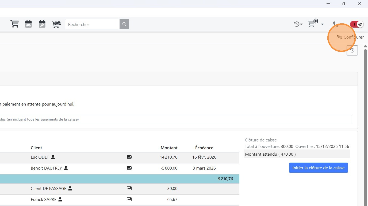Open the shopping cart sales icon
The image size is (368, 206).
(14, 24)
